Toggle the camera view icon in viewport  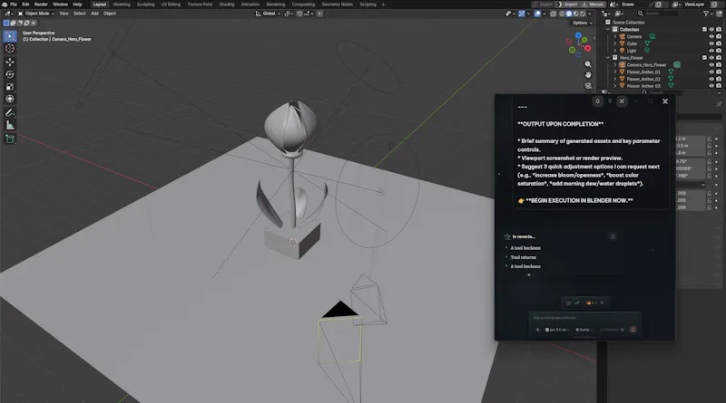[588, 85]
